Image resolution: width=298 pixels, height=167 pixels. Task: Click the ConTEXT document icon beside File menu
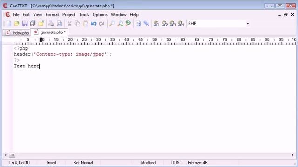[7, 14]
